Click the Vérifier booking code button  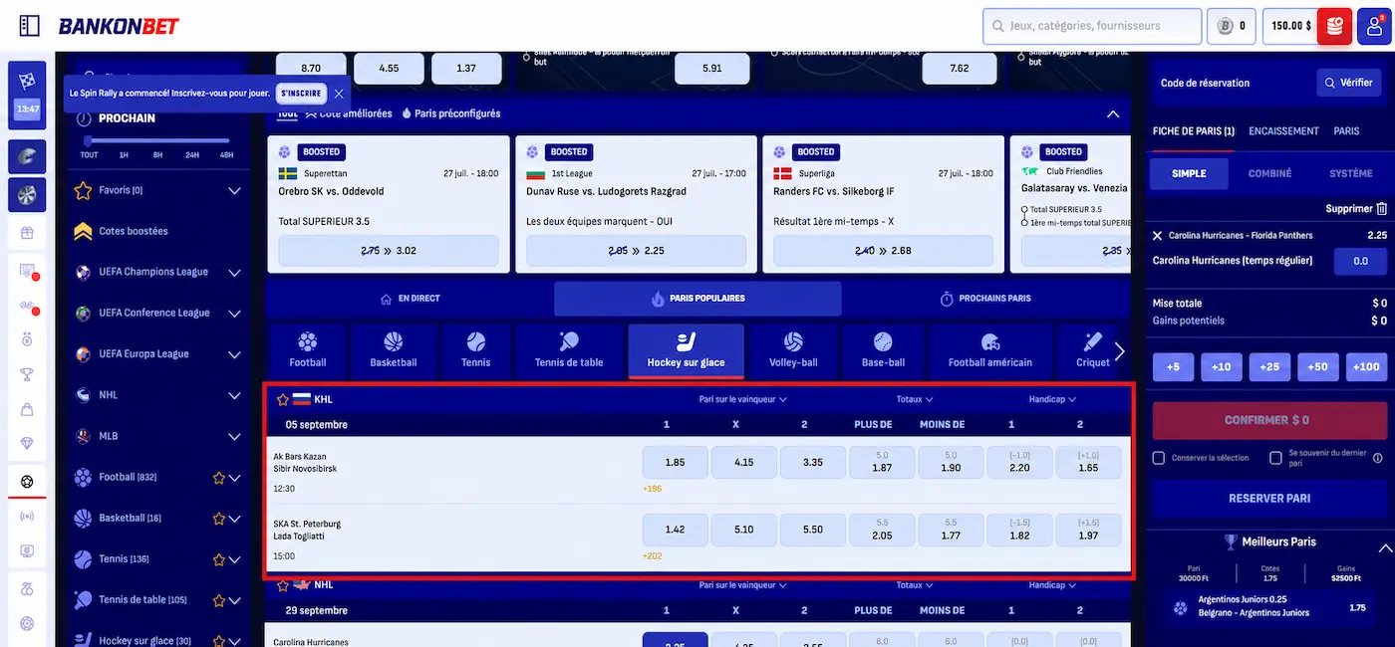(x=1348, y=83)
